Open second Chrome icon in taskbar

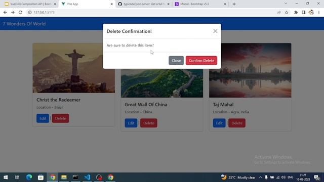[110, 177]
